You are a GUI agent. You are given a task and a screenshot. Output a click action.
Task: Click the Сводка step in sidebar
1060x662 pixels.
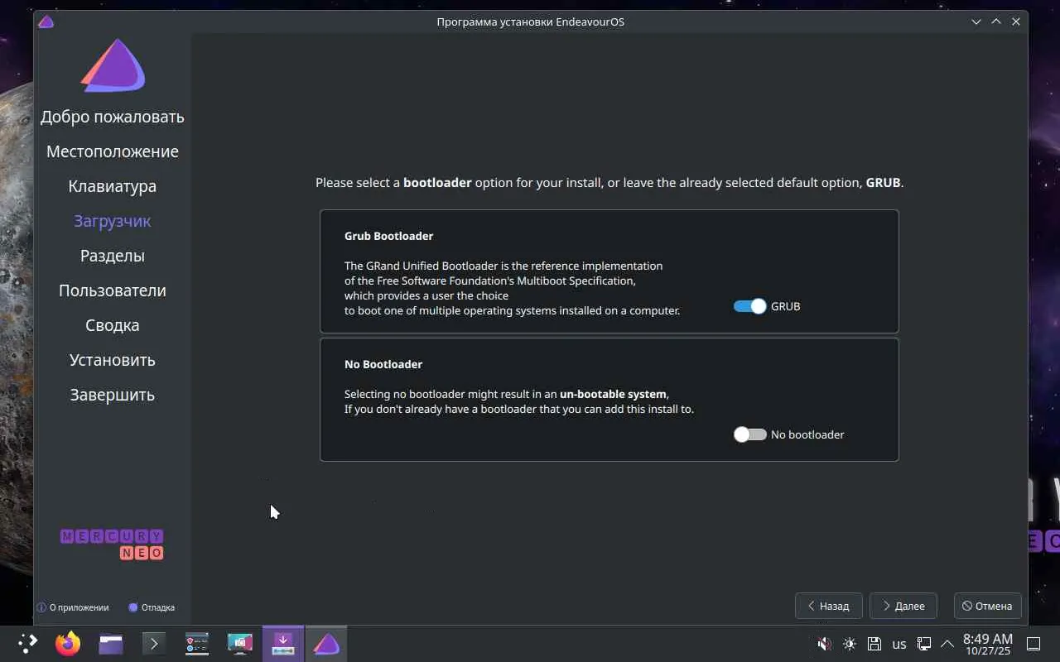click(x=113, y=325)
